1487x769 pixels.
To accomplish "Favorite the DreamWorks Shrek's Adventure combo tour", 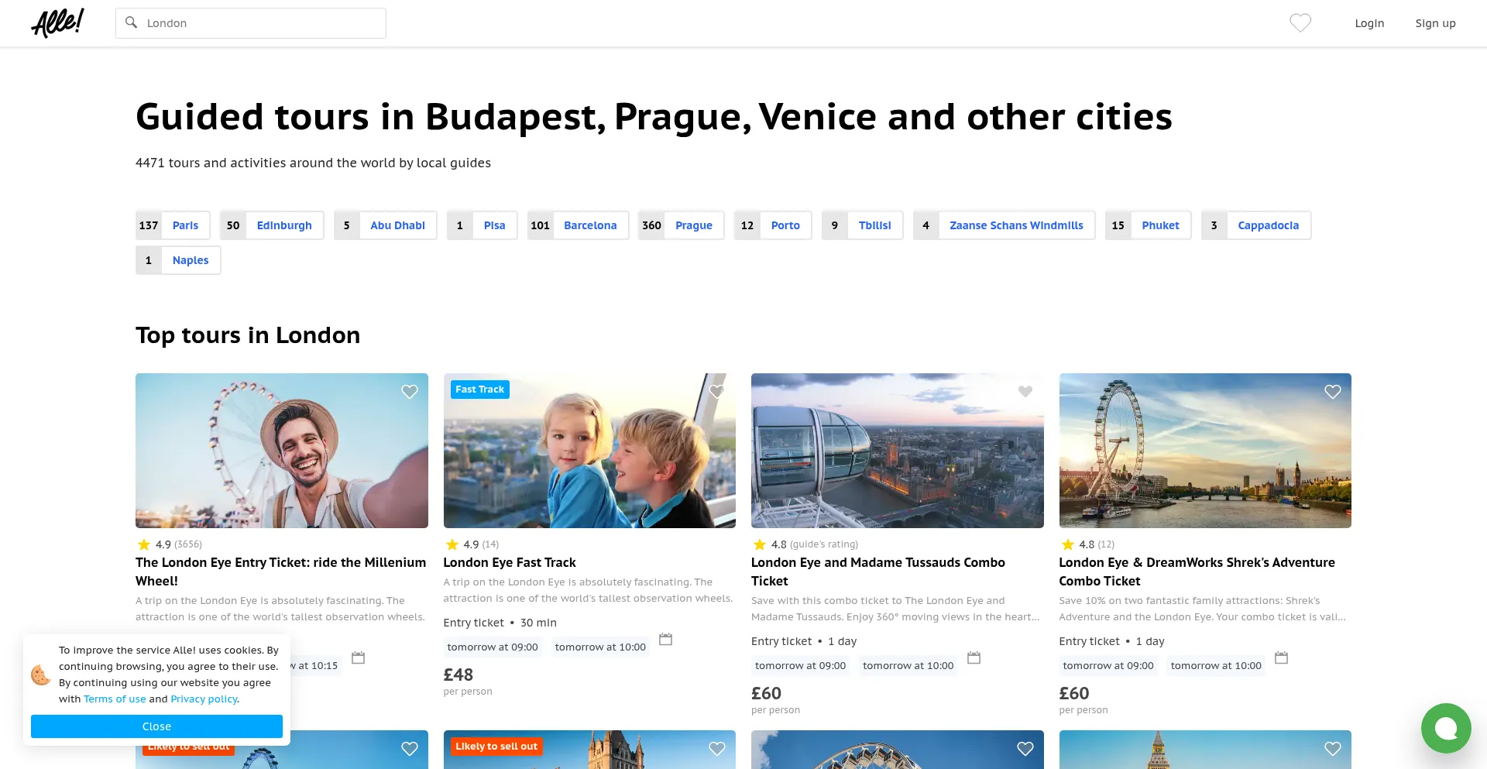I will 1333,392.
